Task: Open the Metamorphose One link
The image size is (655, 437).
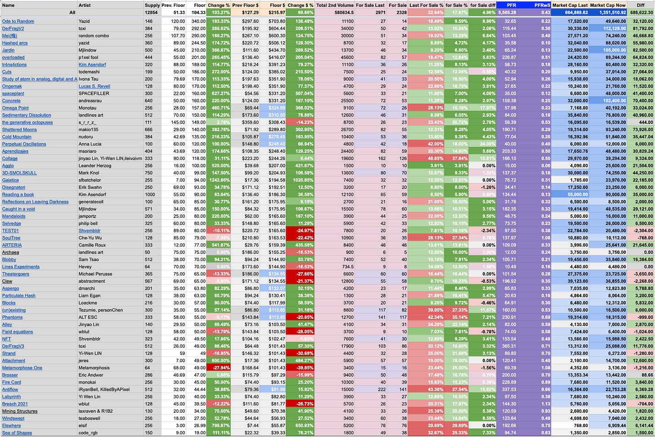Action: click(22, 367)
